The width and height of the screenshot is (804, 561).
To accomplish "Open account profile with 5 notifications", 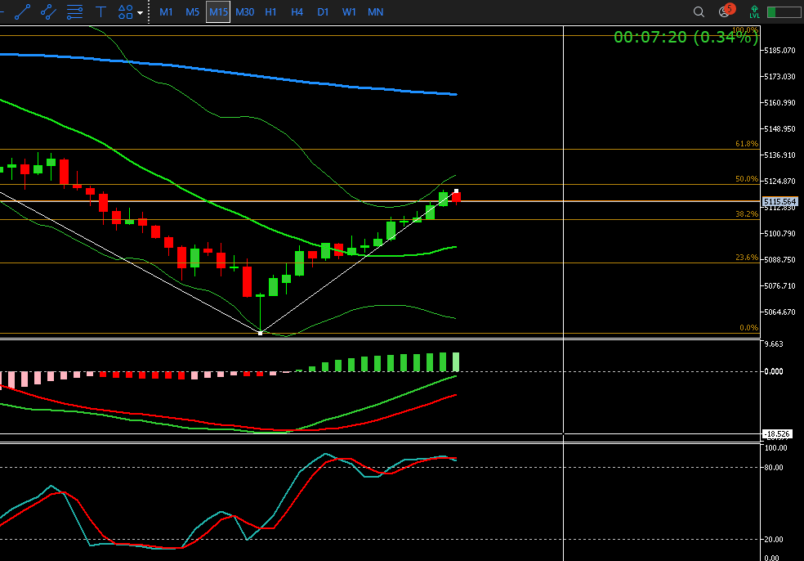I will tap(725, 11).
